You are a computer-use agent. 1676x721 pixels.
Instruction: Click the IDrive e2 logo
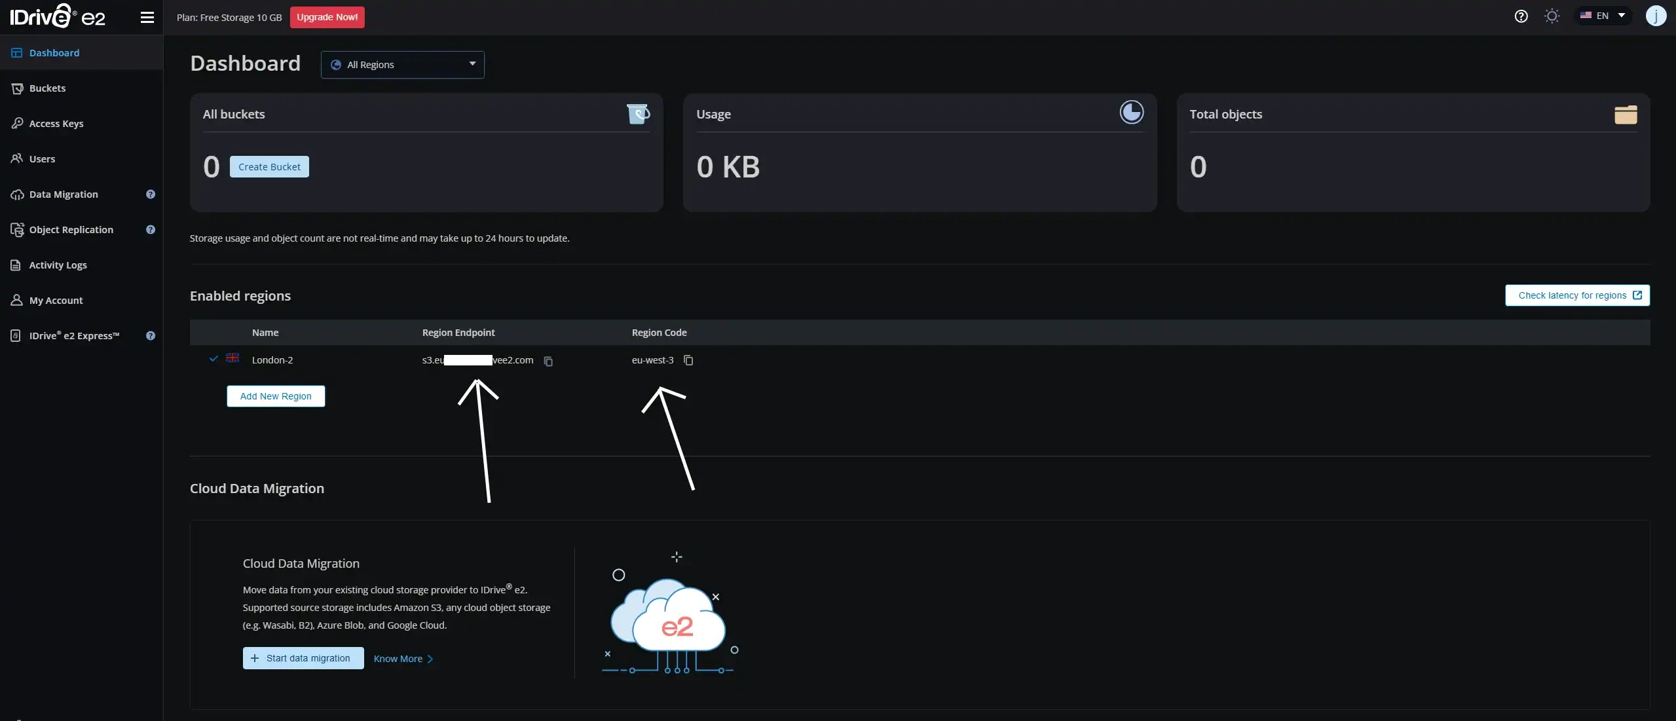coord(58,16)
